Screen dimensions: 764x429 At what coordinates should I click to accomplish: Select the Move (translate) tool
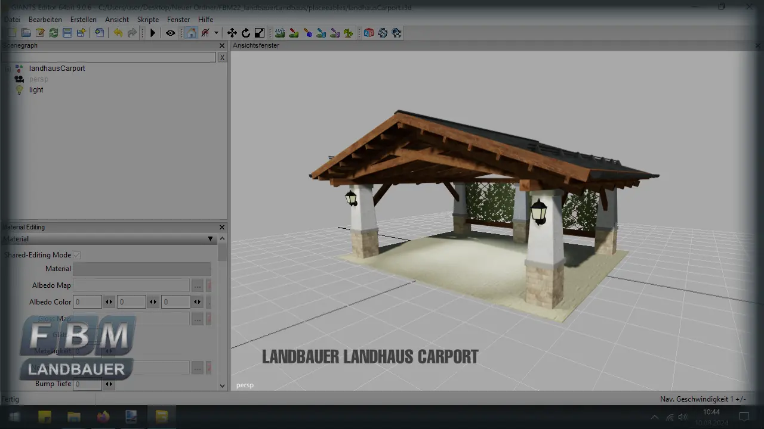click(x=232, y=33)
